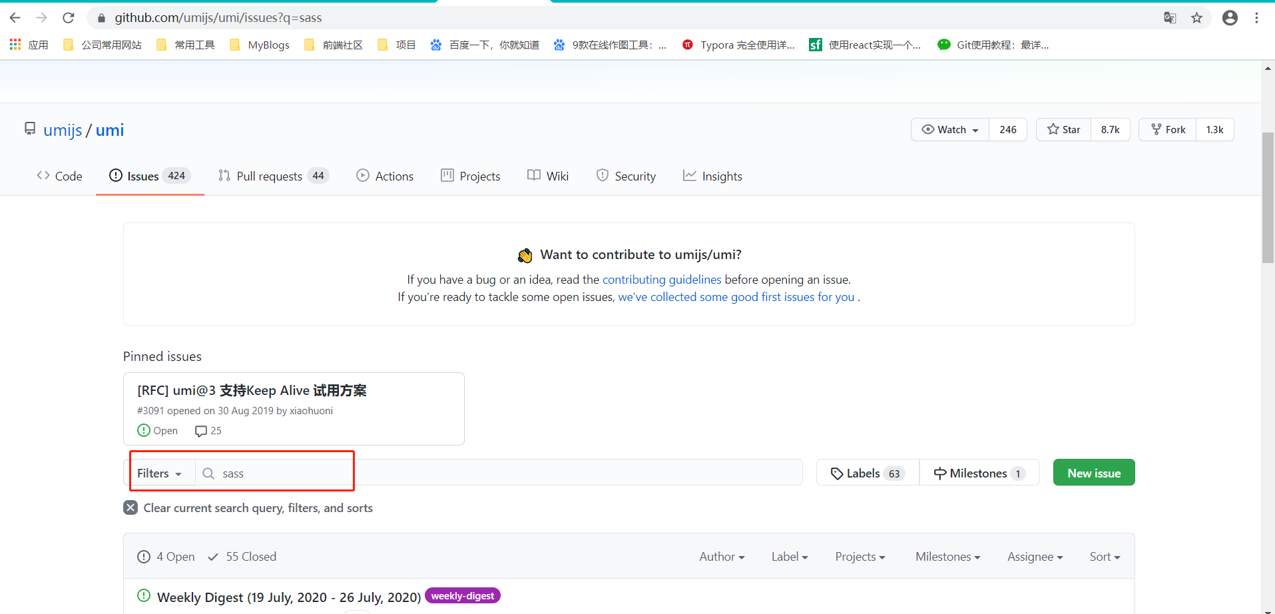Open the Watch subscription dropdown
1275x614 pixels.
tap(950, 130)
